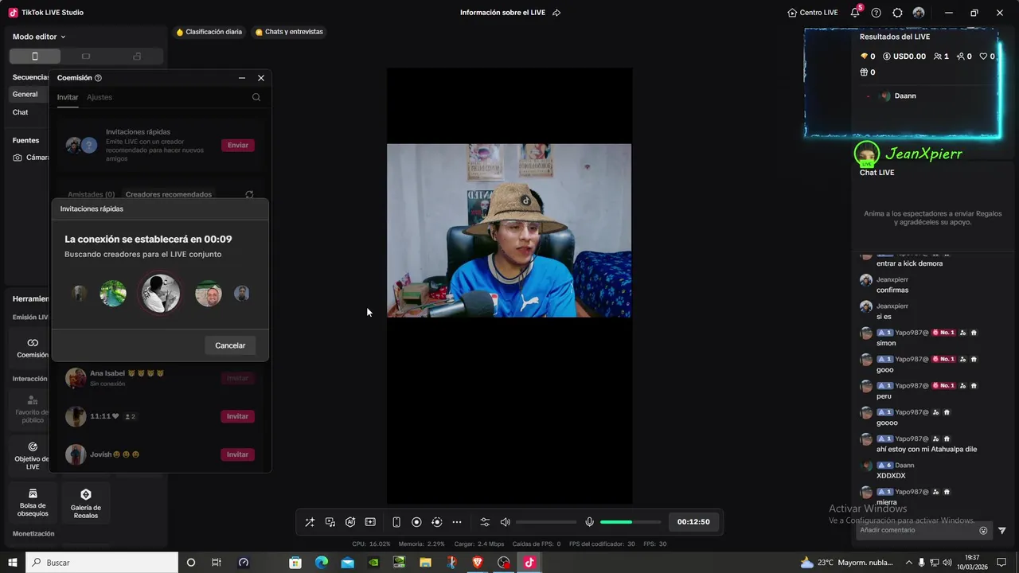Select the landscape layout mode
Viewport: 1019px width, 573px height.
[86, 57]
